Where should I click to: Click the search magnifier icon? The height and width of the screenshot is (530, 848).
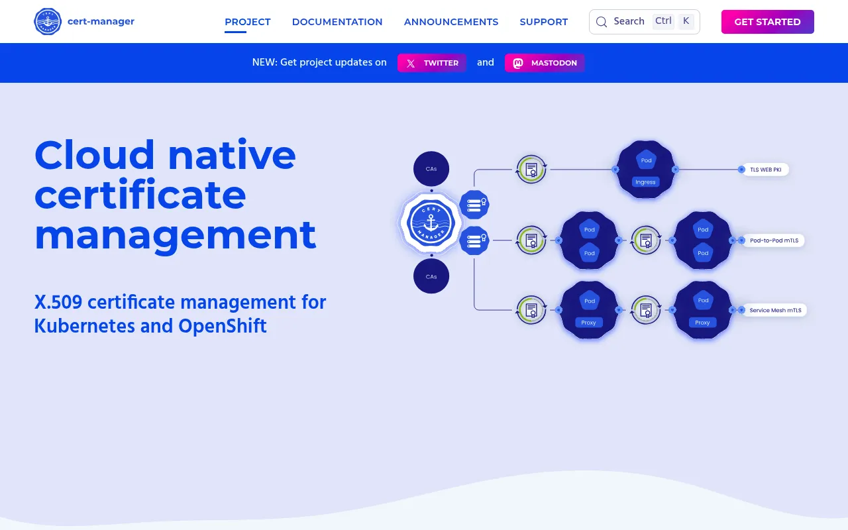[602, 22]
